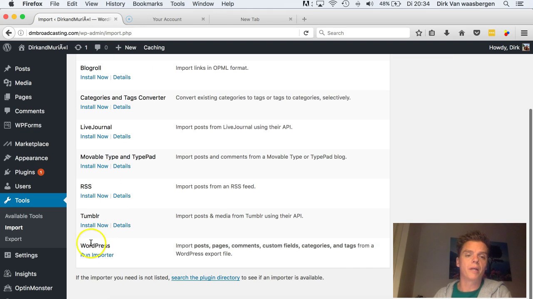Install the Blogroll importer
The width and height of the screenshot is (533, 299).
click(94, 77)
